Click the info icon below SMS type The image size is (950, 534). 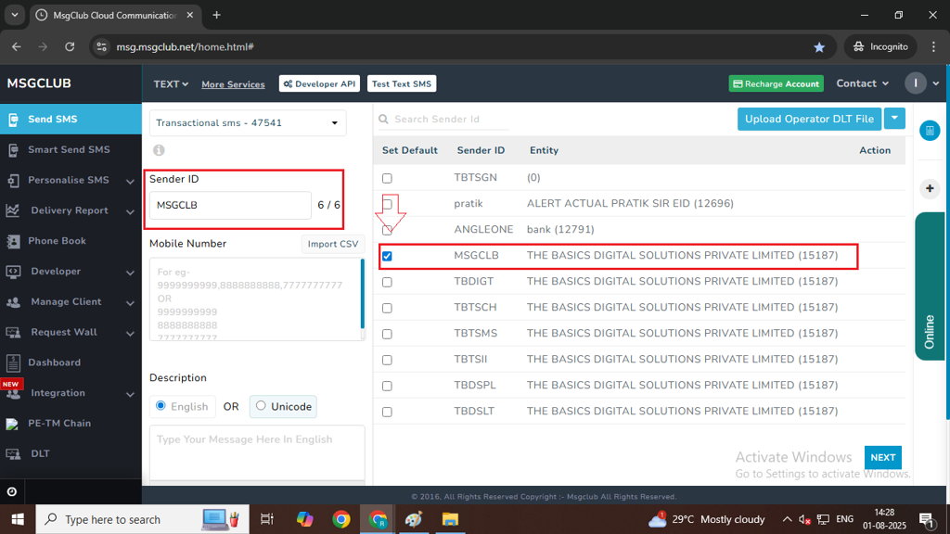(159, 150)
